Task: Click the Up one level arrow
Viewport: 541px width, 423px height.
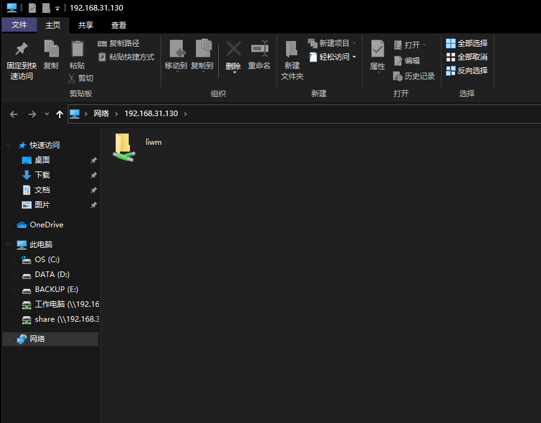Action: pos(60,114)
